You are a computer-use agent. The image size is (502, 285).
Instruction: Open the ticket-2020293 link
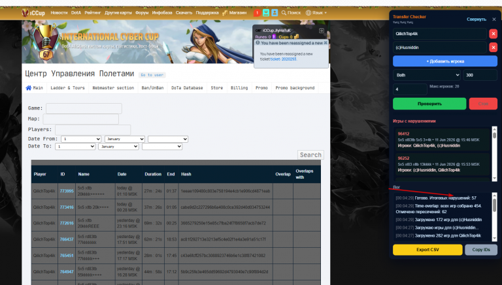pos(283,59)
